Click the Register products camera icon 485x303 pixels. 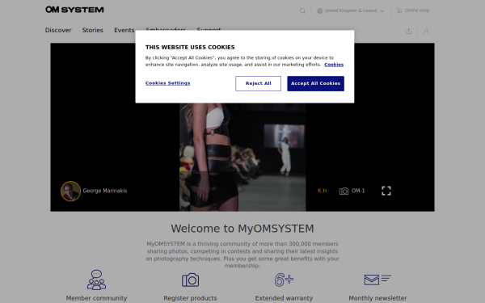(190, 280)
